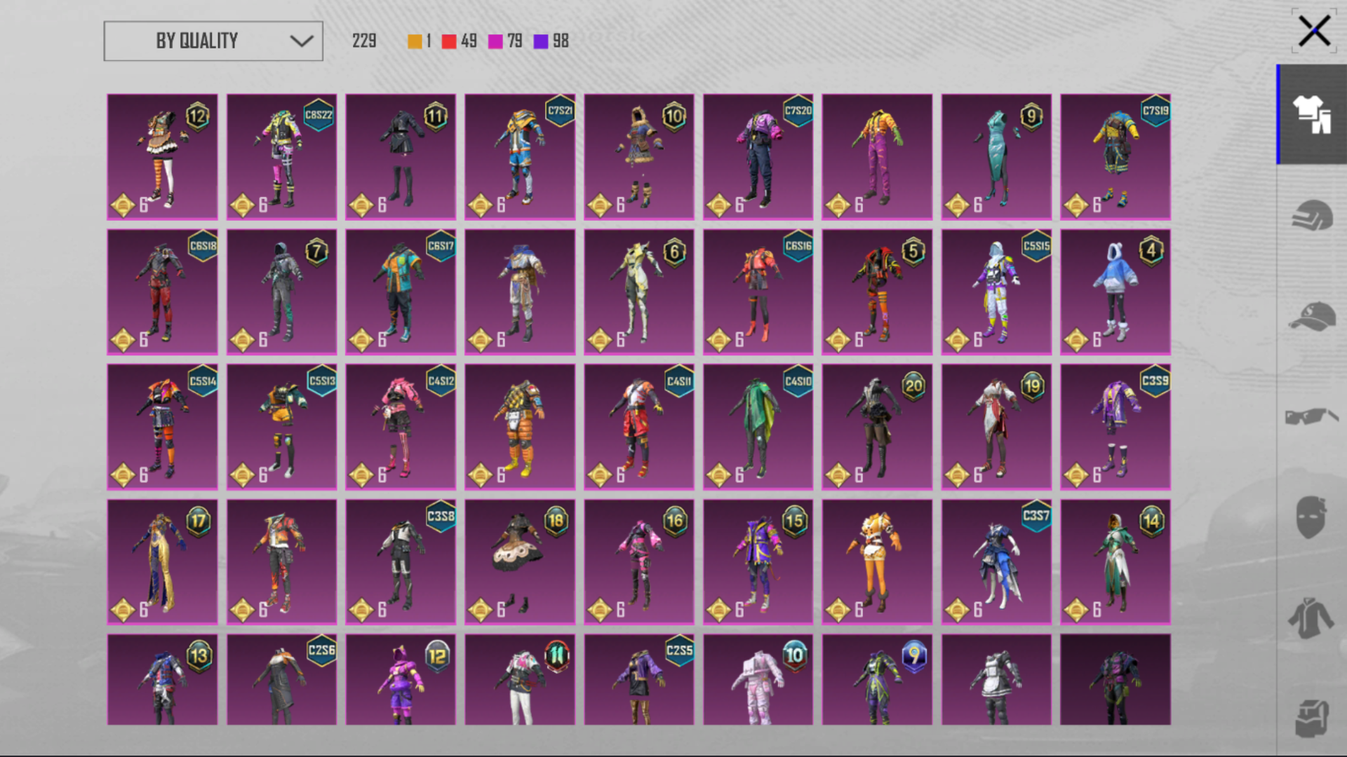Open the backpack category tab
Image resolution: width=1347 pixels, height=757 pixels.
(1312, 718)
